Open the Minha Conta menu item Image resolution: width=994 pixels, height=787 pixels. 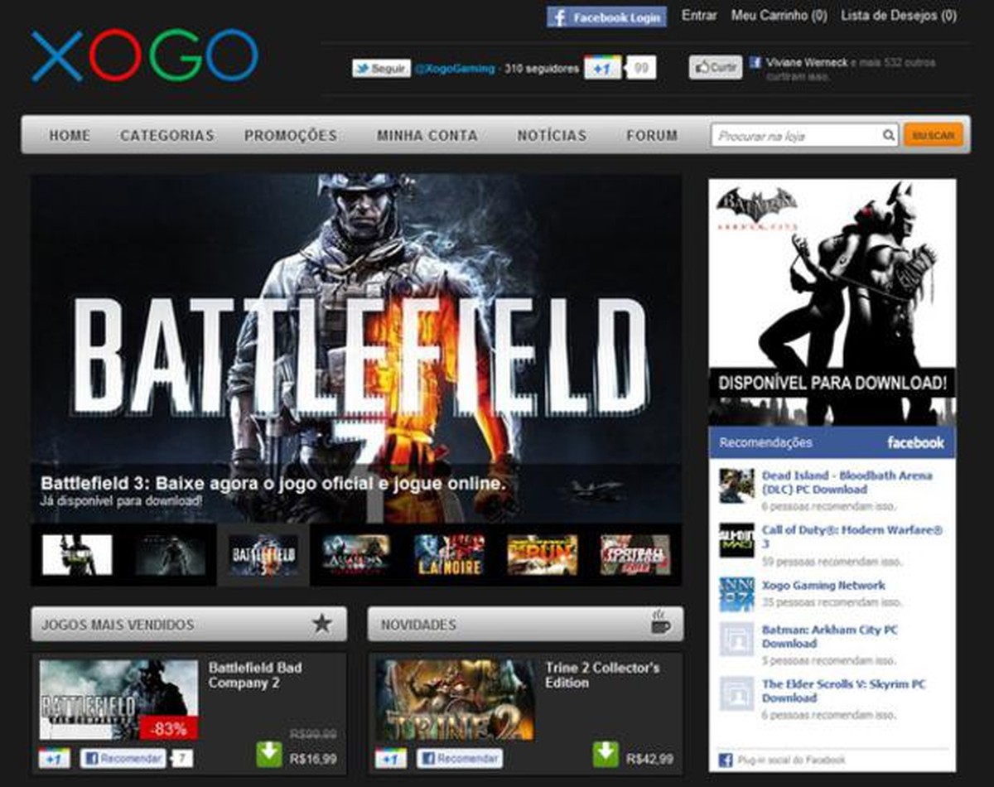(x=427, y=136)
